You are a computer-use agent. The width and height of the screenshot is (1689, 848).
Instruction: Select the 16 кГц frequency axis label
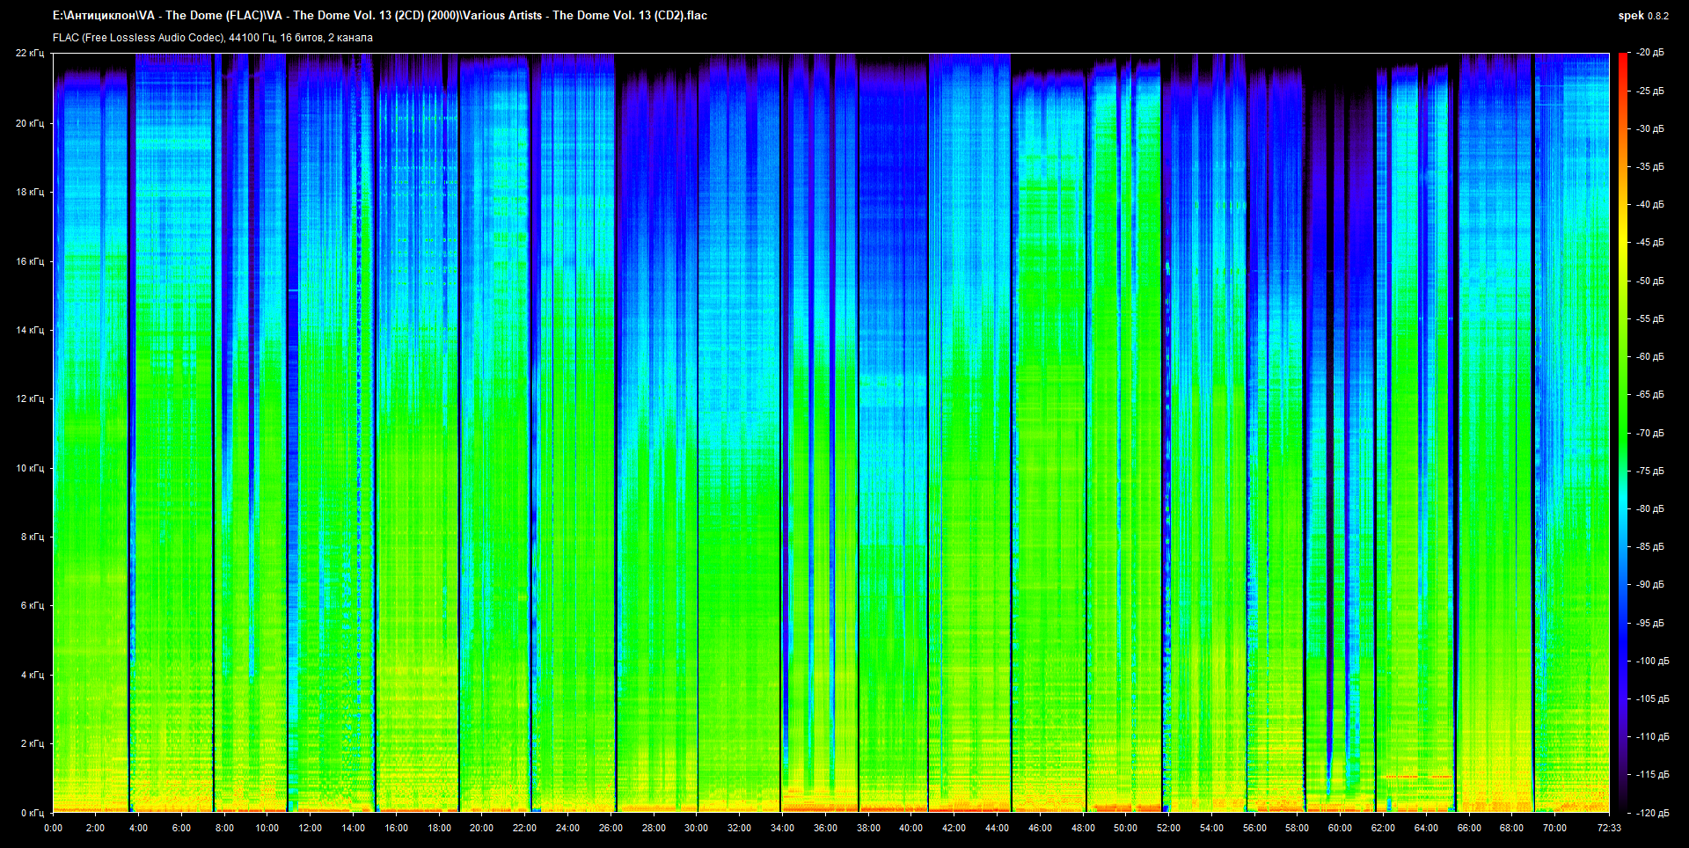[x=29, y=261]
